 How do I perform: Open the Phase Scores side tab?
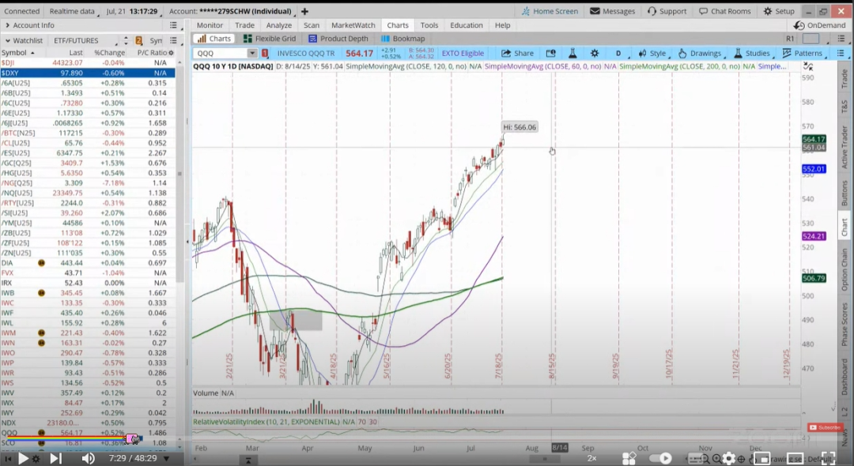pyautogui.click(x=845, y=325)
